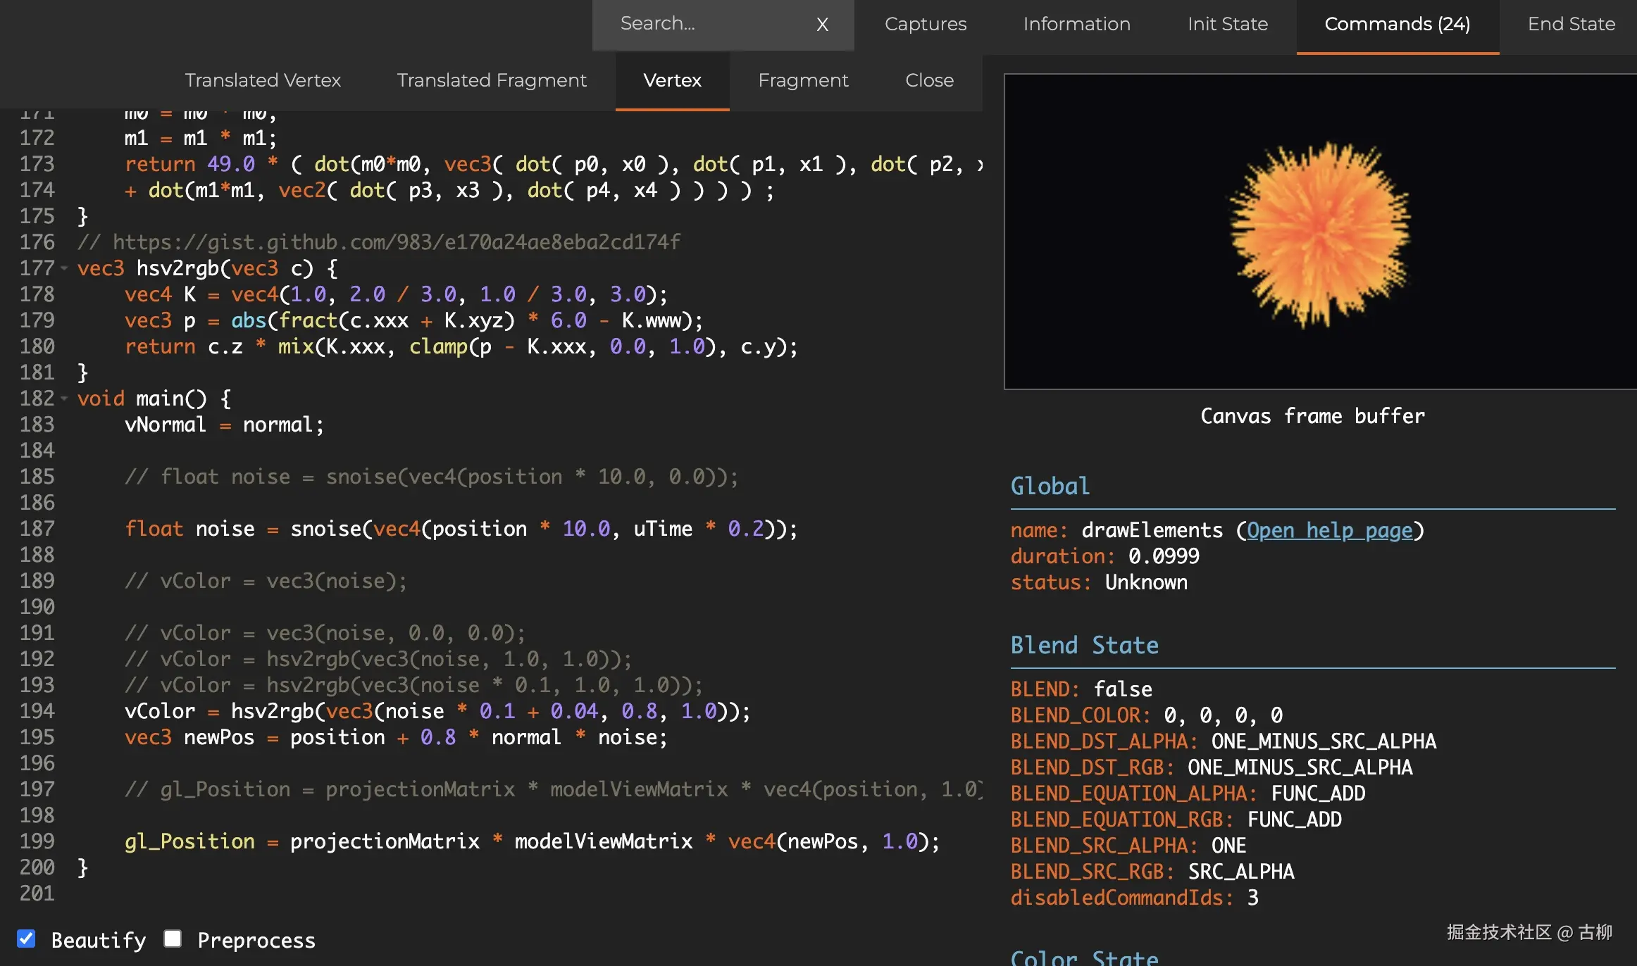
Task: Close the shader source viewer
Action: (x=929, y=80)
